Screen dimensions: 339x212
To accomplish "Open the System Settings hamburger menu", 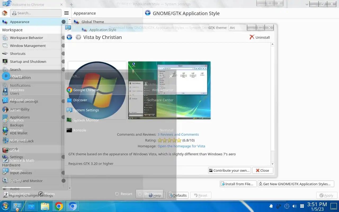I will [x=66, y=13].
